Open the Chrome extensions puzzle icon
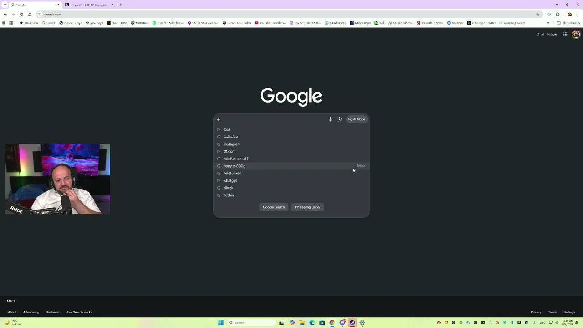This screenshot has width=583, height=328. pos(557,15)
